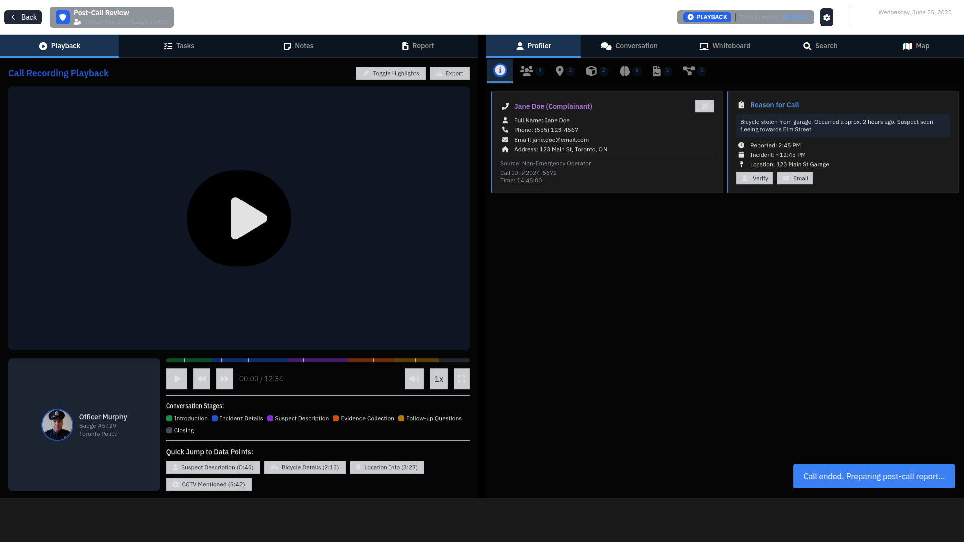Mute the audio with the volume control
The image size is (964, 542).
point(414,379)
